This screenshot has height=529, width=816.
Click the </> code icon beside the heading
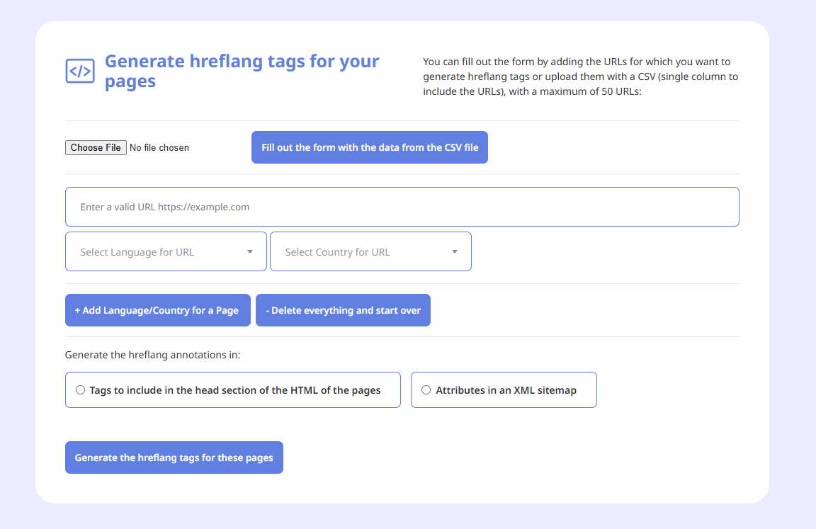(x=80, y=71)
